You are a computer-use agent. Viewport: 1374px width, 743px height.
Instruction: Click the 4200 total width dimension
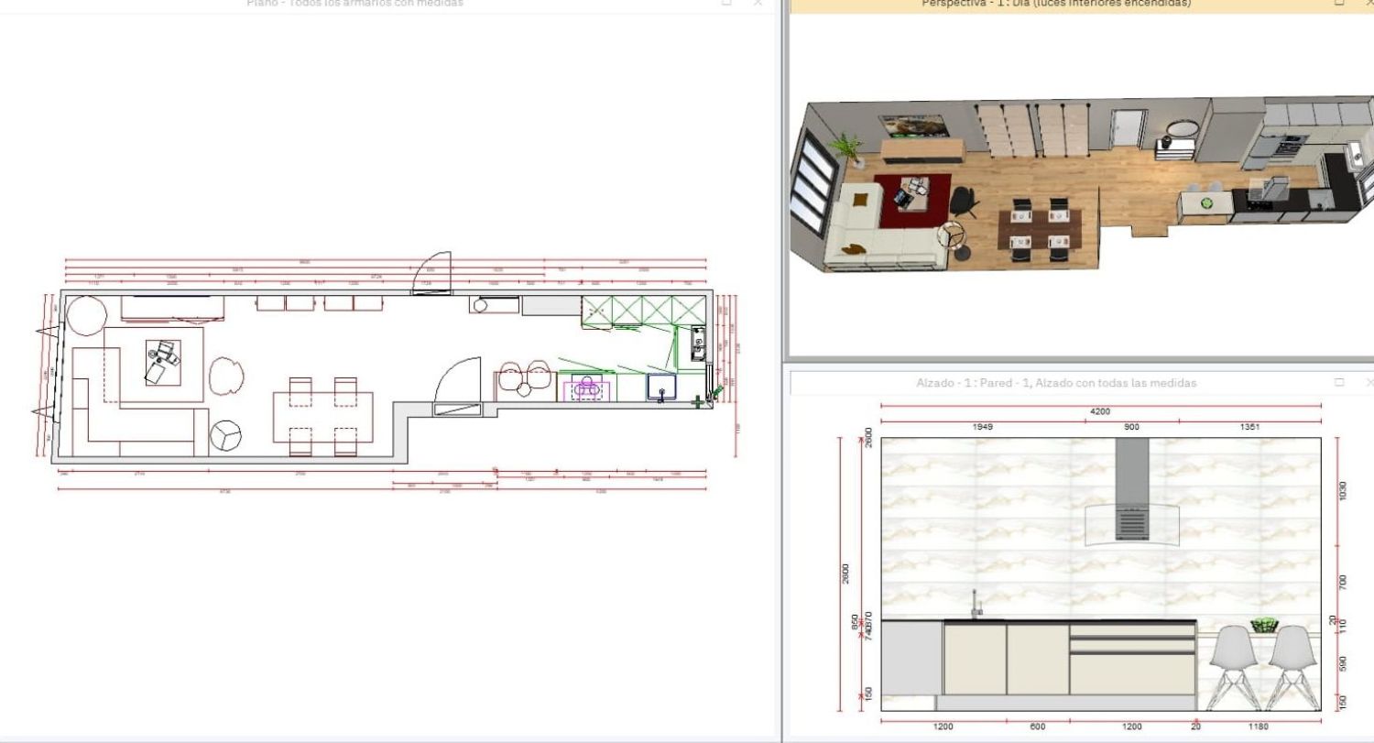[x=1100, y=412]
